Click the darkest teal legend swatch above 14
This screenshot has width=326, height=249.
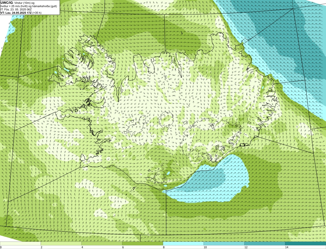[306, 244]
